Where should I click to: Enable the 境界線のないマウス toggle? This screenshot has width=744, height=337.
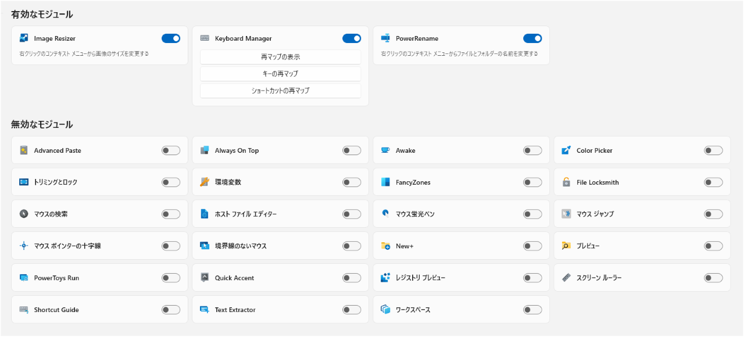click(x=352, y=246)
